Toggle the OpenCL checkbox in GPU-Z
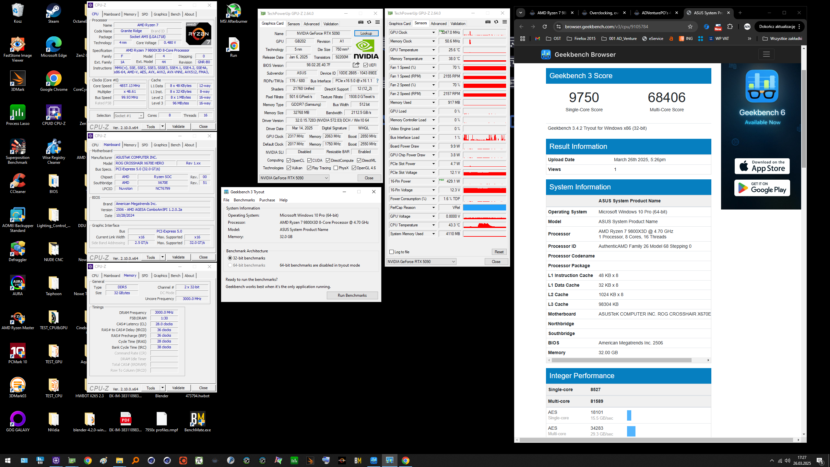 point(289,161)
